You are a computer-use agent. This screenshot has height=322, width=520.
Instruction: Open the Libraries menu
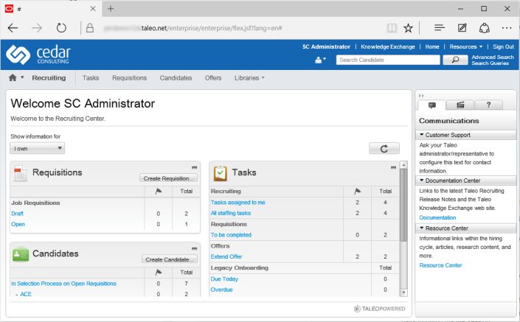click(249, 77)
